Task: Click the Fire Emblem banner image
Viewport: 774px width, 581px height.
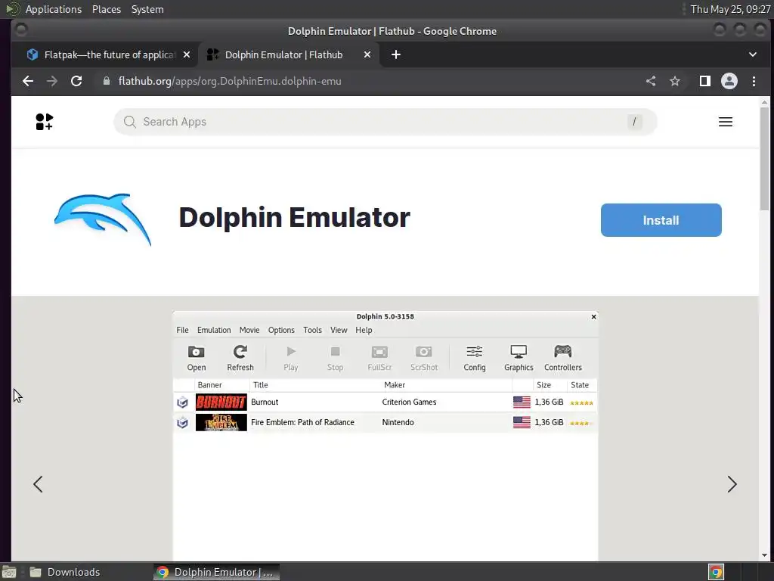Action: click(x=221, y=422)
